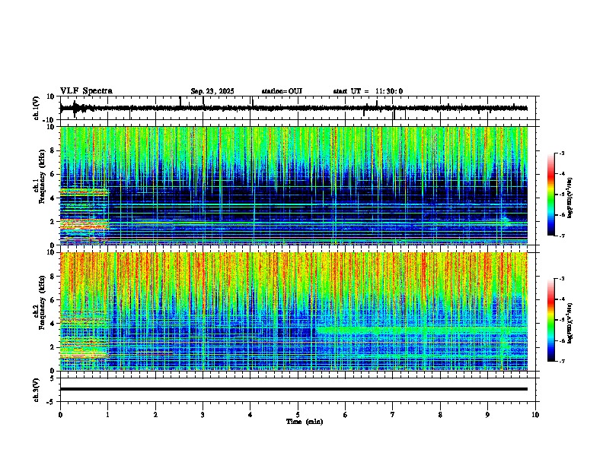Click time axis tick label "2"
The width and height of the screenshot is (603, 465).
click(x=155, y=415)
